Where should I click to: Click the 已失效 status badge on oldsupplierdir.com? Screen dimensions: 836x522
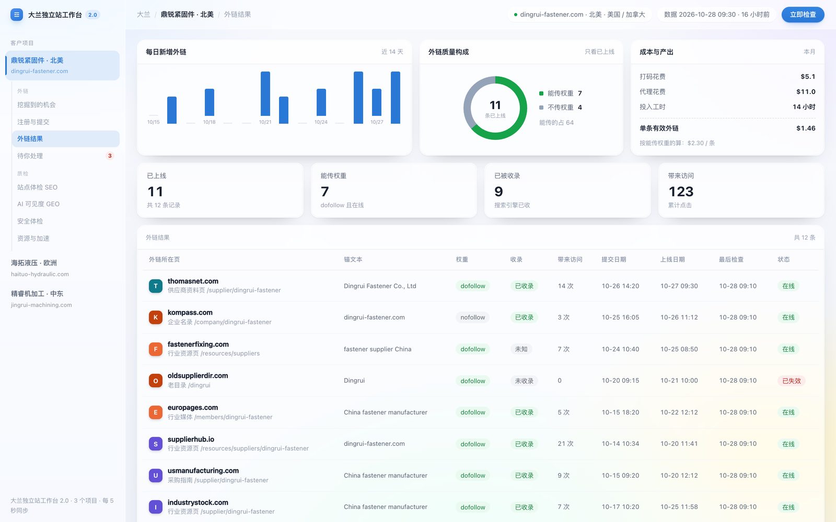point(791,381)
